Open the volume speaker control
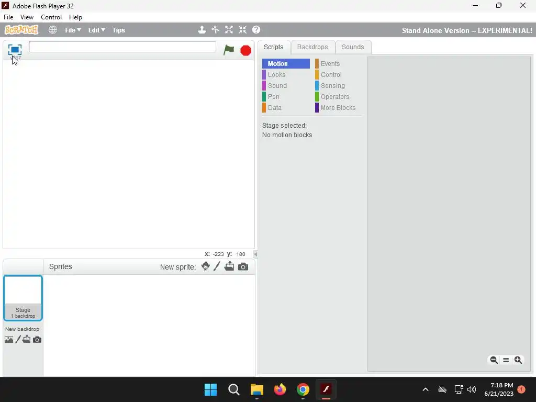 click(472, 389)
